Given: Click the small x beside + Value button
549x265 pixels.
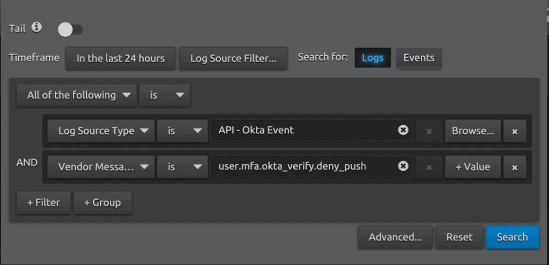Looking at the screenshot, I should (x=429, y=168).
